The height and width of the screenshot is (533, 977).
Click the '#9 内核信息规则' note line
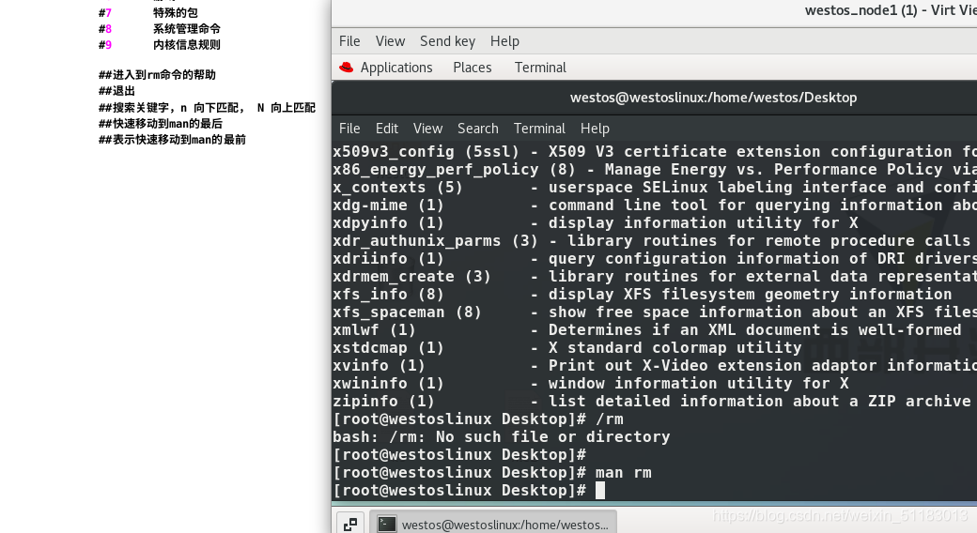point(160,45)
